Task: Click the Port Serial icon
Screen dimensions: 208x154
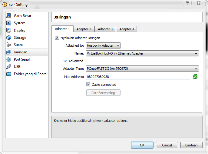Action: click(8, 59)
